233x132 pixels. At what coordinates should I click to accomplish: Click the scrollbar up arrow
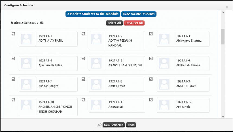coord(223,12)
